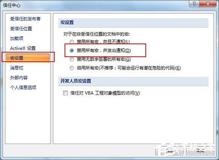
Task: Go to the 消息栏 section
Action: coord(17,68)
